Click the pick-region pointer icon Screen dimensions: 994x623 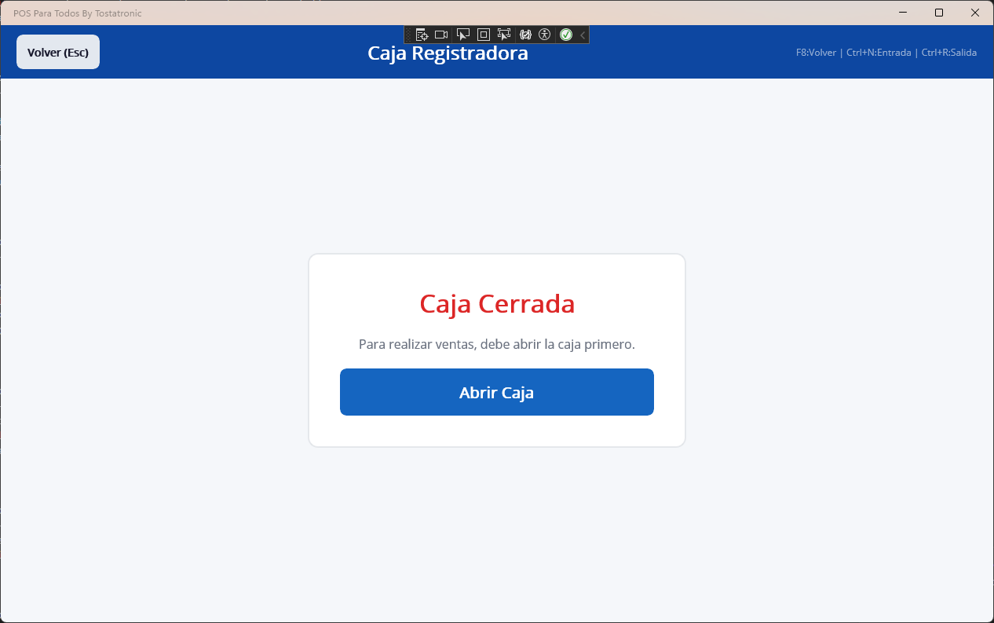pos(503,35)
